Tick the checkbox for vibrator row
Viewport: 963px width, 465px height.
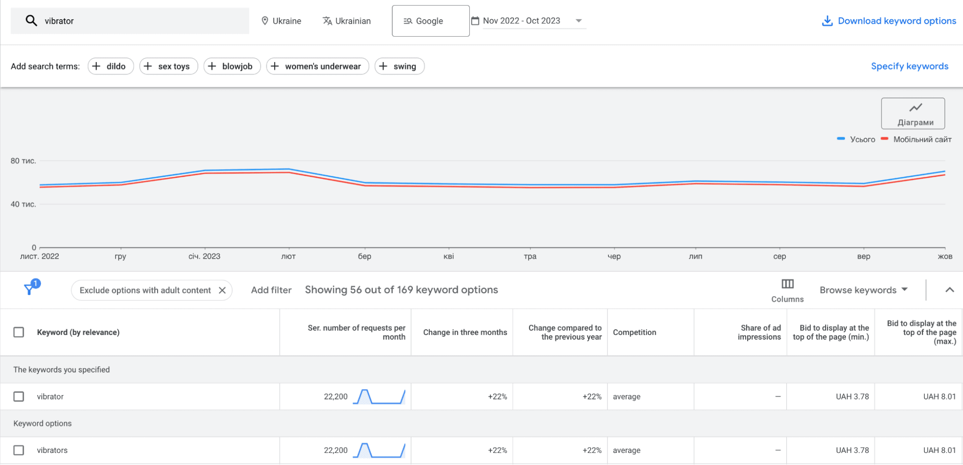tap(19, 397)
